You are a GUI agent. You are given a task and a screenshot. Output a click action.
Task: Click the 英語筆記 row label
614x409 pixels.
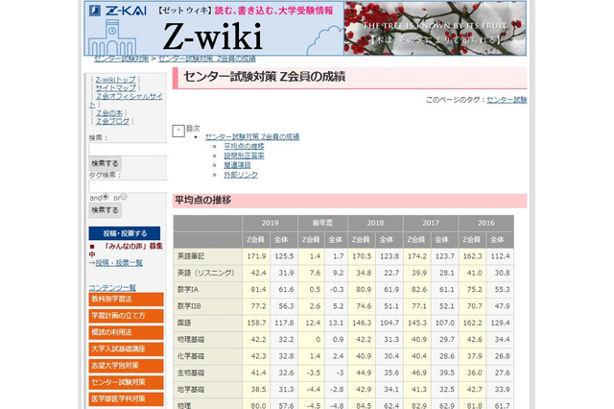click(191, 256)
